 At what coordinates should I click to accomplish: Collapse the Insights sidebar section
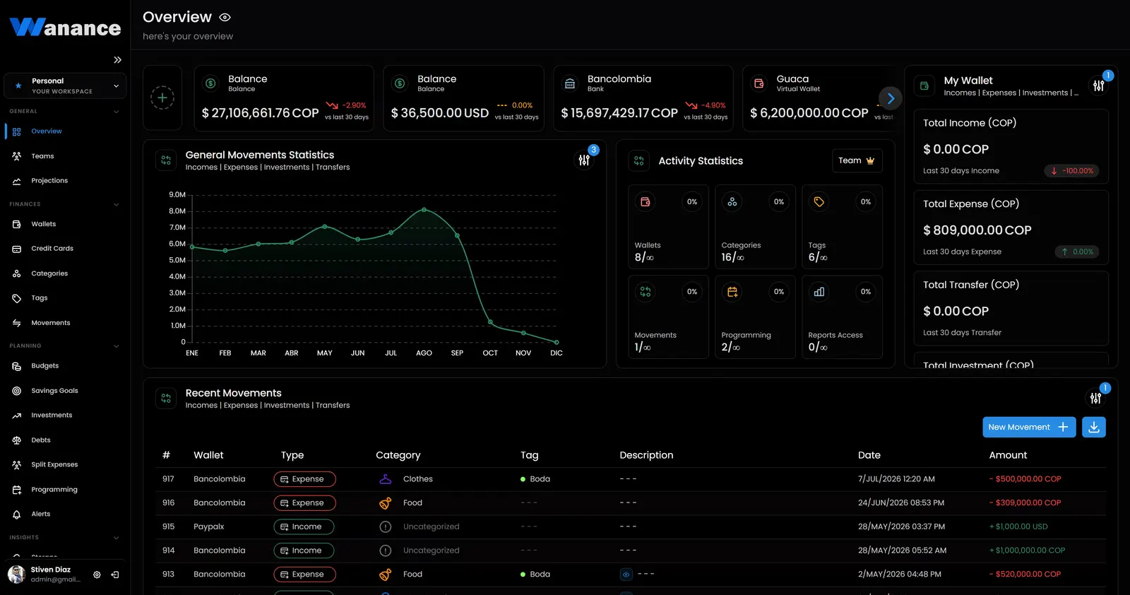pos(117,538)
